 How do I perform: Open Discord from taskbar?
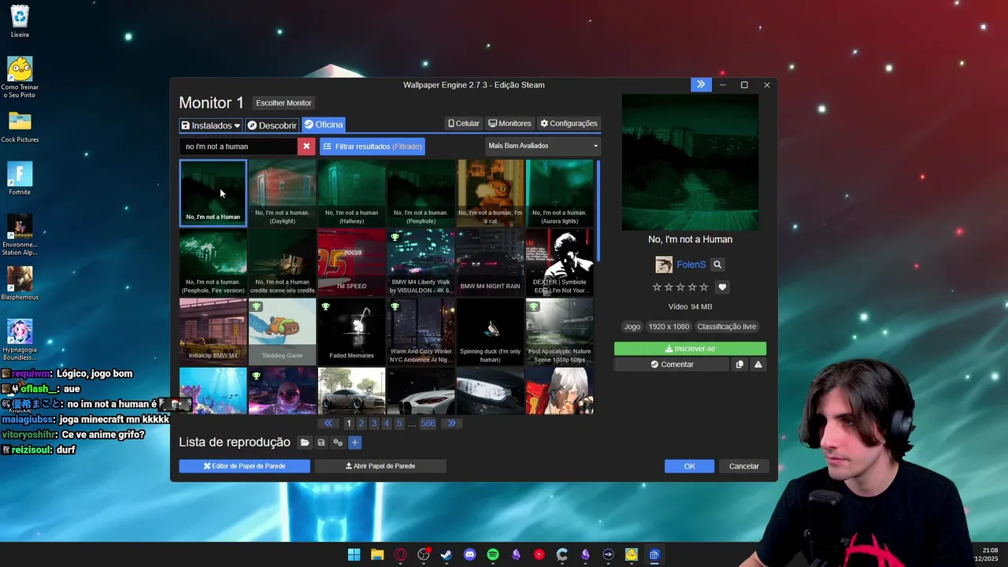tap(470, 554)
